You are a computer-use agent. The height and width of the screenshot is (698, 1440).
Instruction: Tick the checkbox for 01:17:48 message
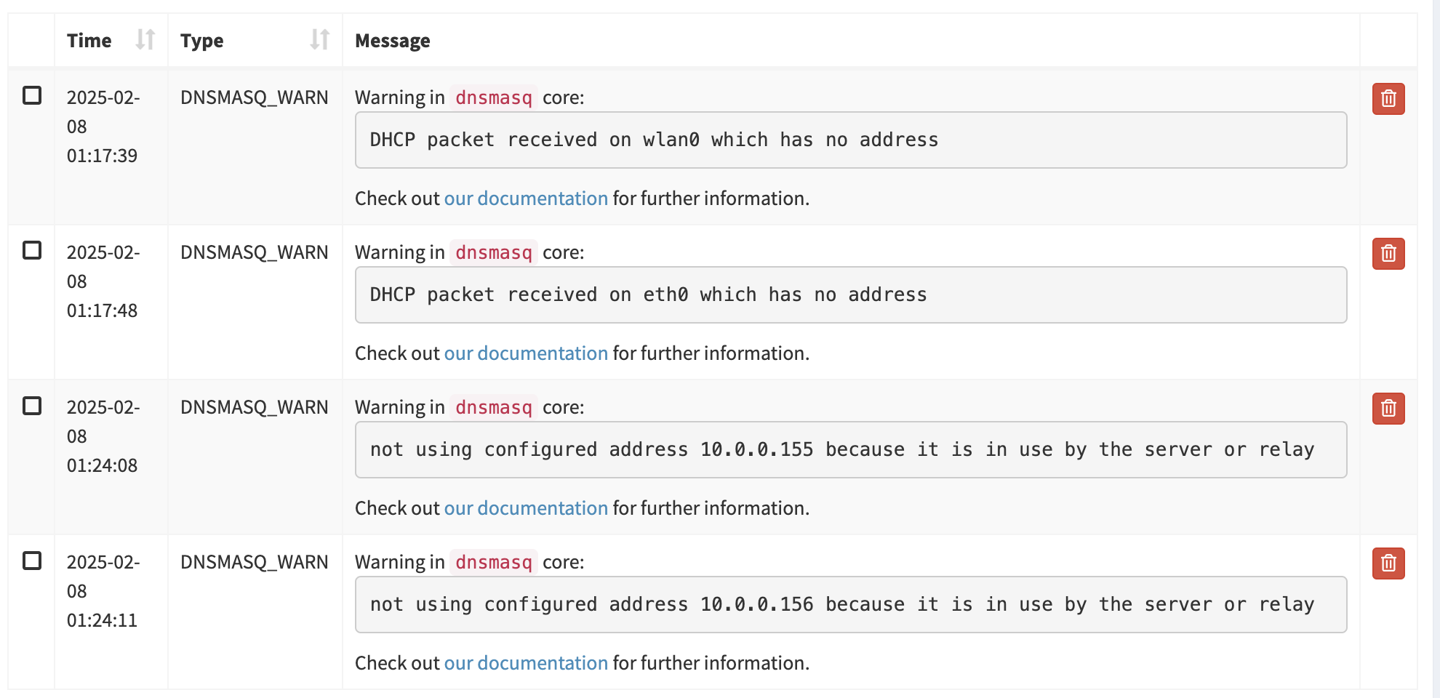[x=32, y=250]
